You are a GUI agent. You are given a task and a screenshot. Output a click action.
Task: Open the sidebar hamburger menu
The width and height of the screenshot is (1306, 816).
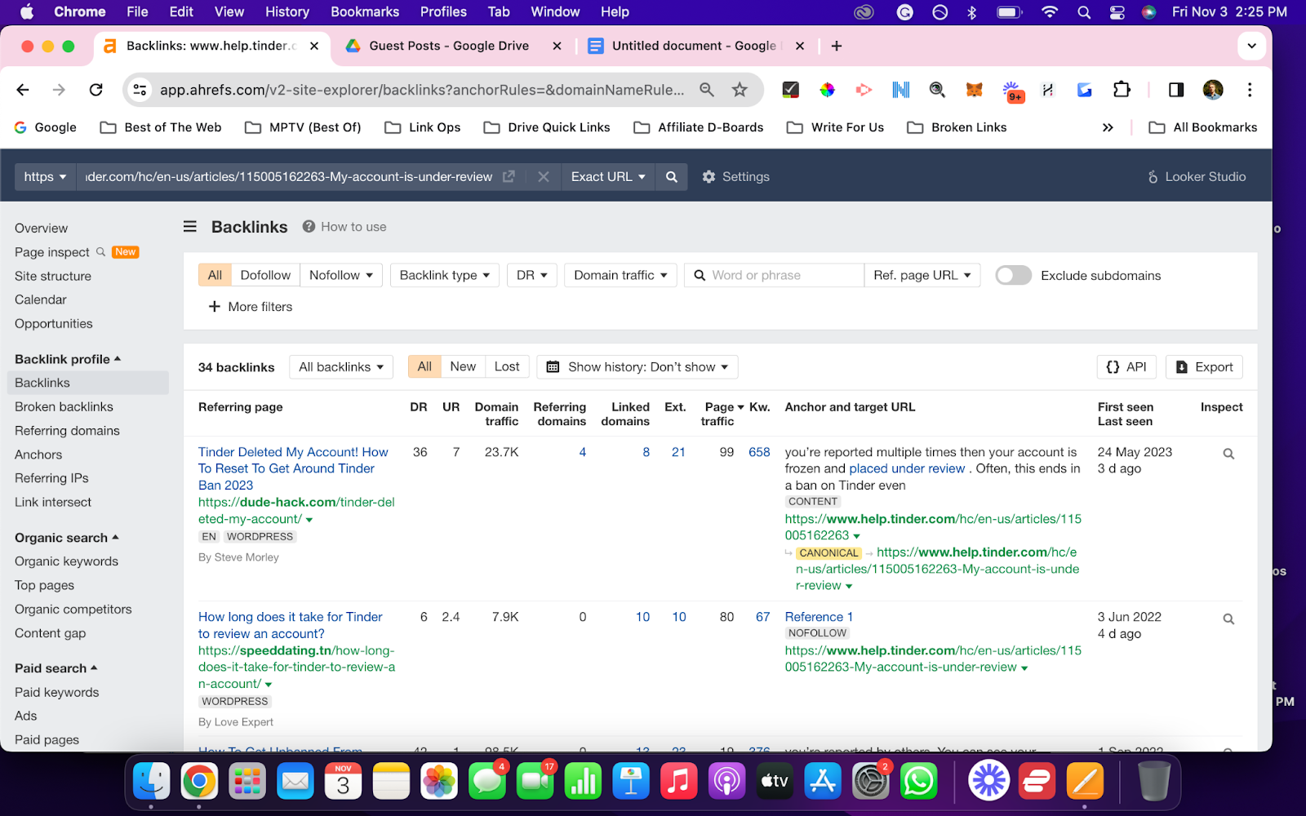pos(189,226)
